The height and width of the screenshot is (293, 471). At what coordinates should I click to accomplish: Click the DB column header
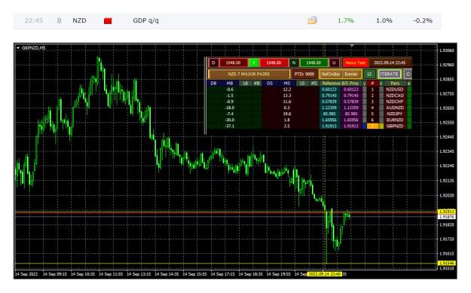tap(213, 83)
